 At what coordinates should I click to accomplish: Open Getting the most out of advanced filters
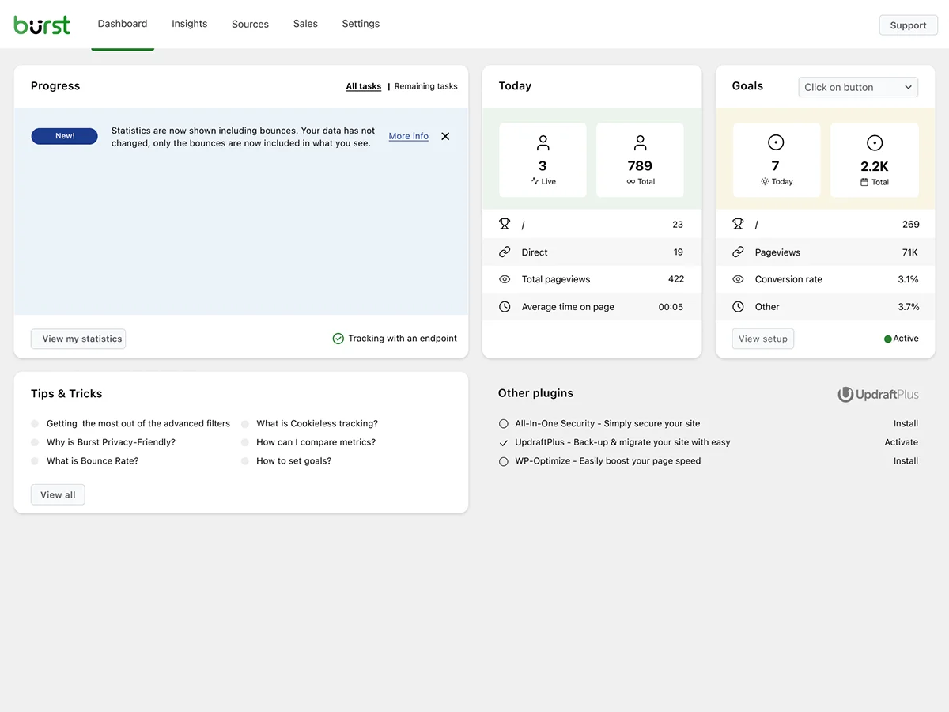[x=138, y=423]
